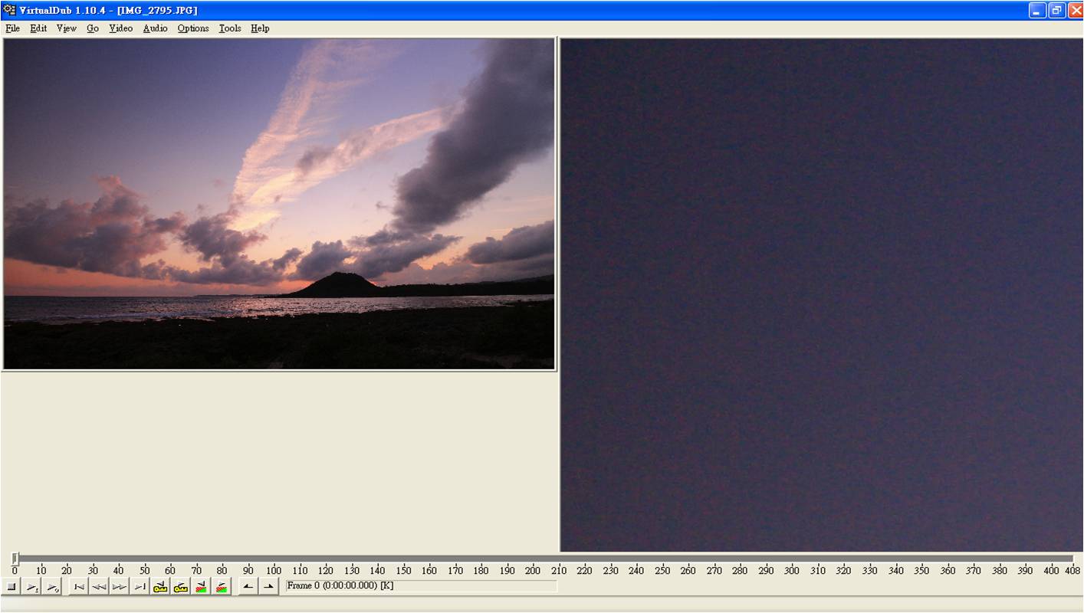Click the input video pane showing sunset
The width and height of the screenshot is (1084, 613).
coord(279,204)
